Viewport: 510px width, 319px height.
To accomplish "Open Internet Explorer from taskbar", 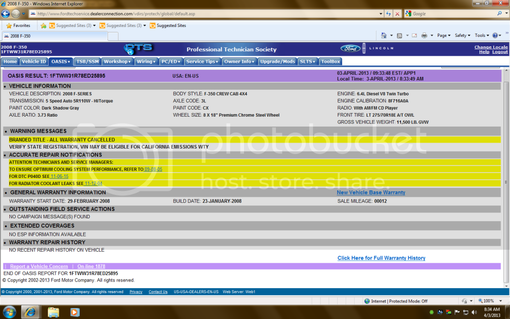I will pos(30,313).
